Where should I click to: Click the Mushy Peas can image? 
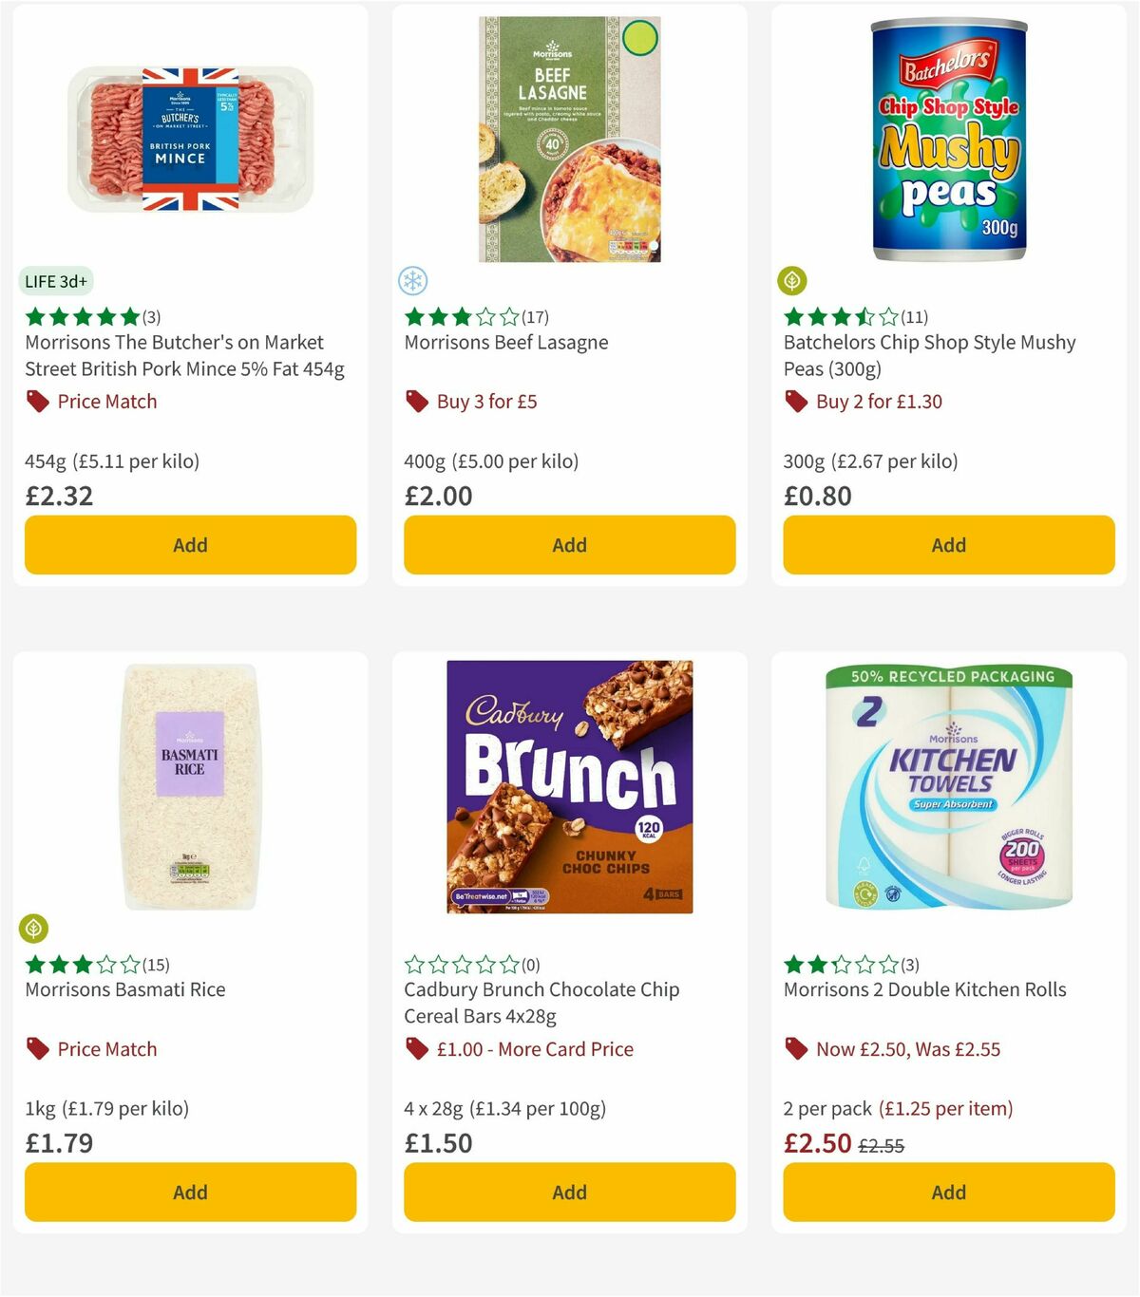point(947,142)
